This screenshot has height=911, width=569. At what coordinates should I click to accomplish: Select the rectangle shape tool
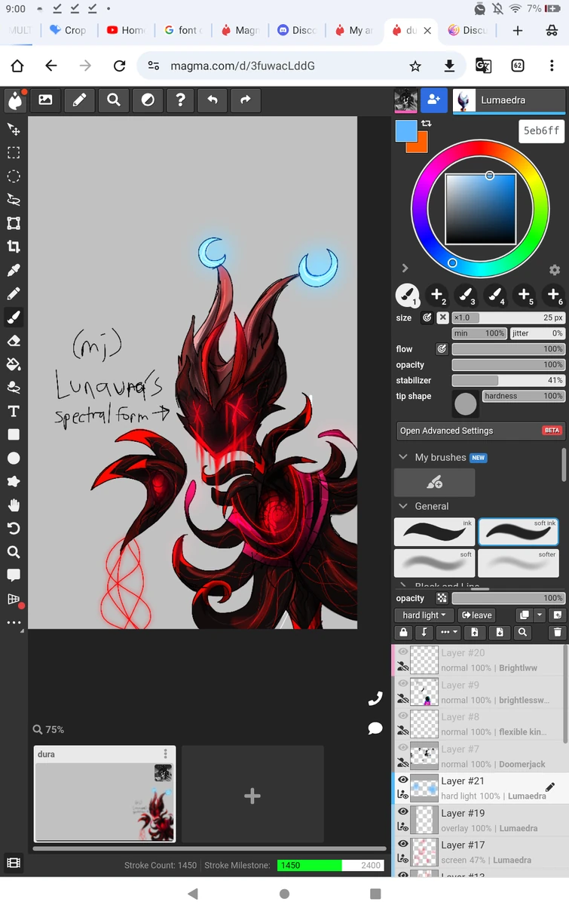coord(14,435)
